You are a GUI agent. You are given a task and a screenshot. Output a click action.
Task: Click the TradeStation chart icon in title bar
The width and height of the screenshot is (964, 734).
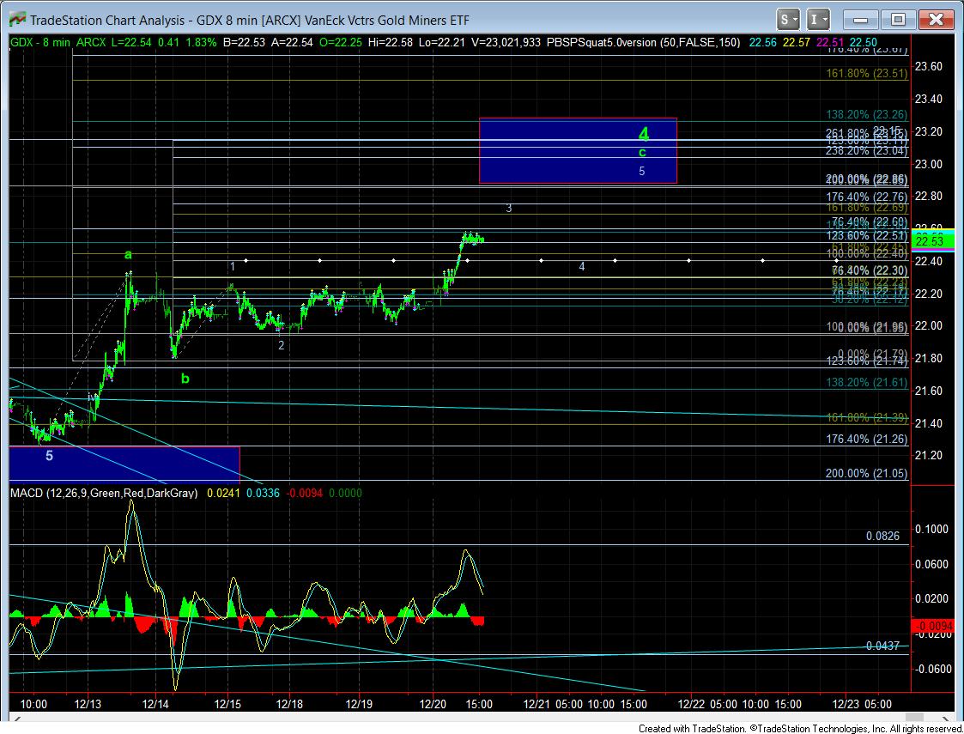tap(15, 18)
